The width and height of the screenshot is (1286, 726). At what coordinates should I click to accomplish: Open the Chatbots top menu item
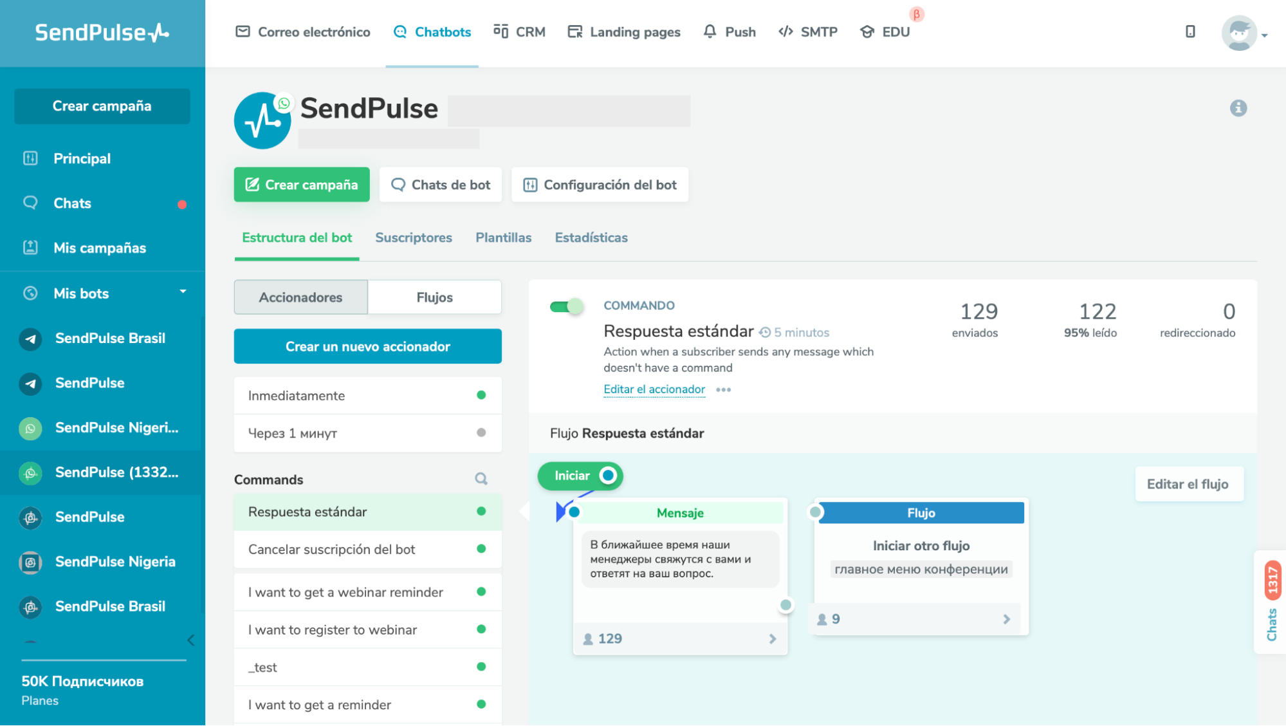pos(432,32)
